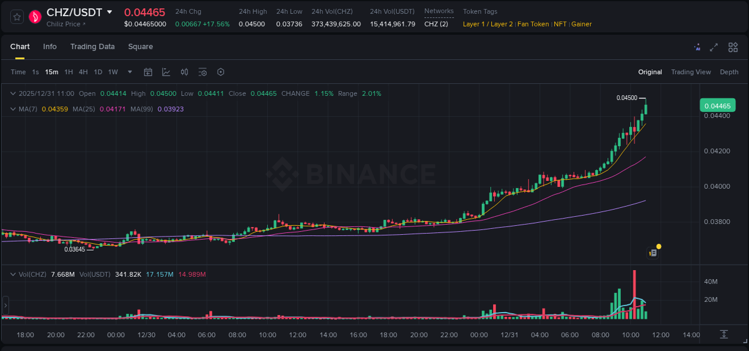Switch to the Trading View chart mode
This screenshot has height=351, width=749.
[x=691, y=72]
